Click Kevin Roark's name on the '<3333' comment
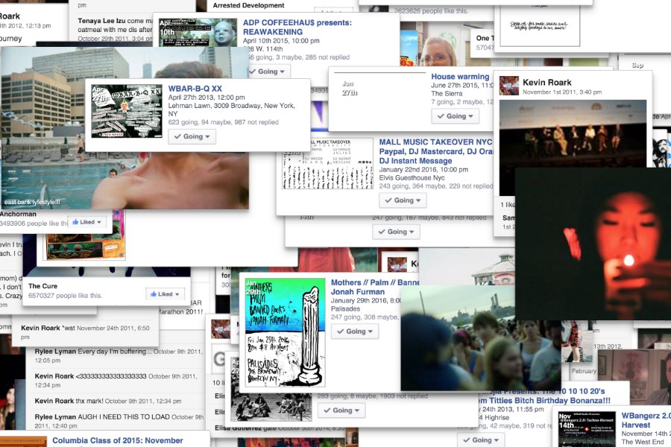Image resolution: width=671 pixels, height=447 pixels. pyautogui.click(x=54, y=376)
